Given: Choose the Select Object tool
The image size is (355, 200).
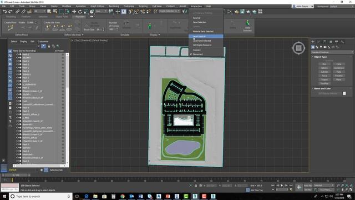Looking at the screenshot, I should (x=49, y=11).
